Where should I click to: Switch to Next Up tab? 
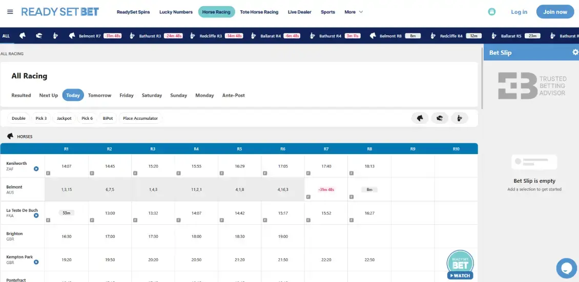click(48, 95)
